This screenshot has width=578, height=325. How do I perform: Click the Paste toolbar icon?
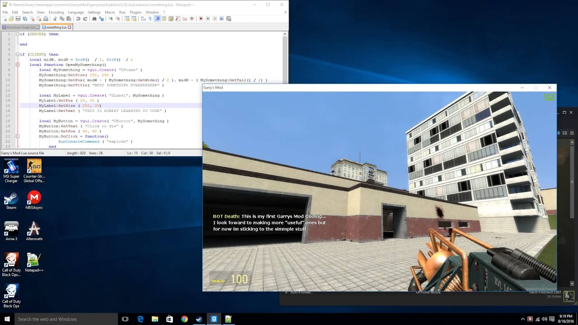pyautogui.click(x=69, y=19)
